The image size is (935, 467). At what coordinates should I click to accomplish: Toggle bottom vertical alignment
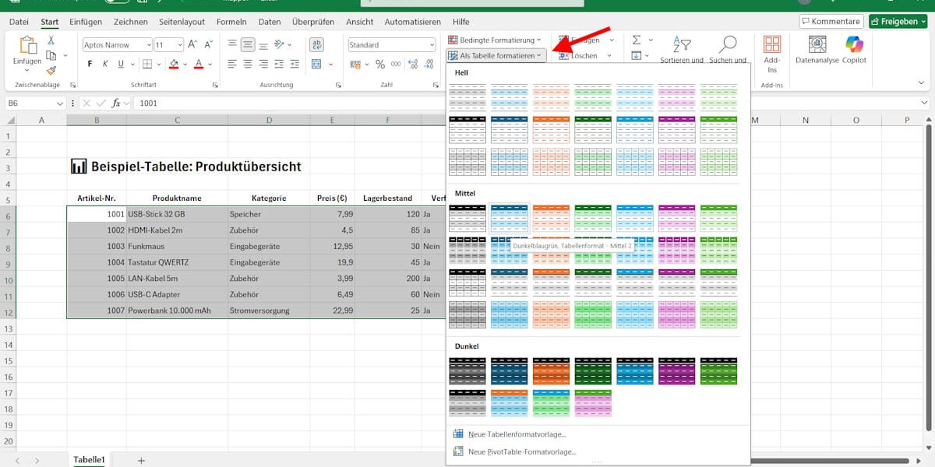(x=263, y=45)
